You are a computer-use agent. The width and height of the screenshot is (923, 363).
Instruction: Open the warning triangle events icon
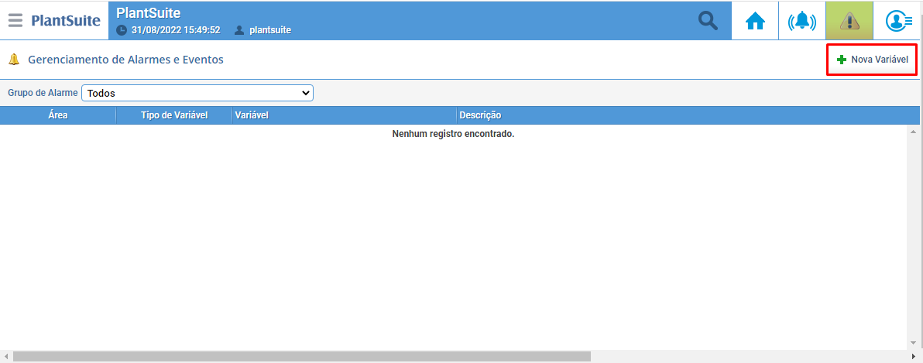pos(849,21)
